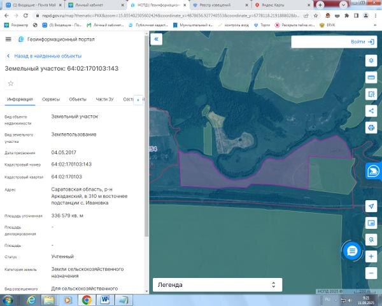382x306 pixels.
Task: Activate the area selection search tool
Action: (371, 94)
